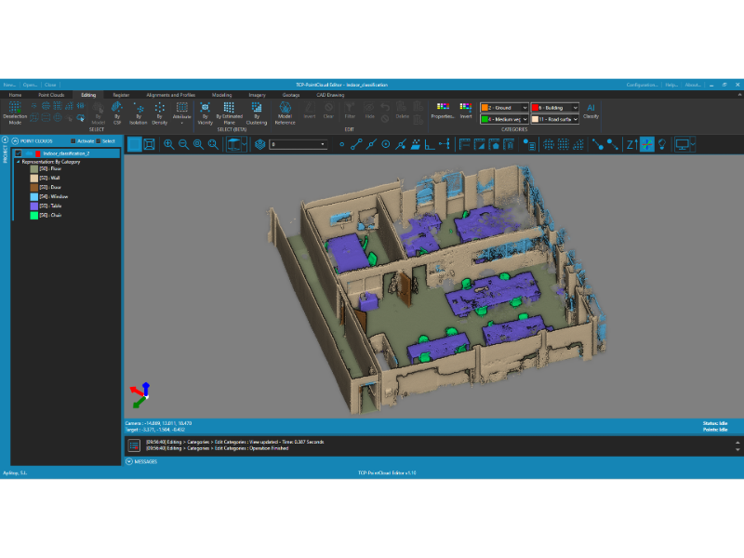Click the right-angle measurement tool

pos(430,144)
